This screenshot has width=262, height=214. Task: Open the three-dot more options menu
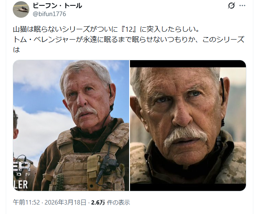[x=242, y=5]
